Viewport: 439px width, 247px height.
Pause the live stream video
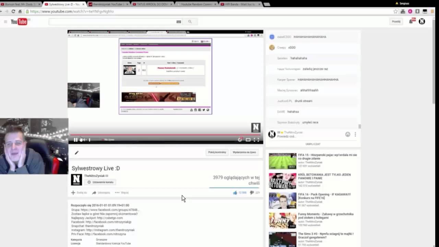pyautogui.click(x=75, y=140)
